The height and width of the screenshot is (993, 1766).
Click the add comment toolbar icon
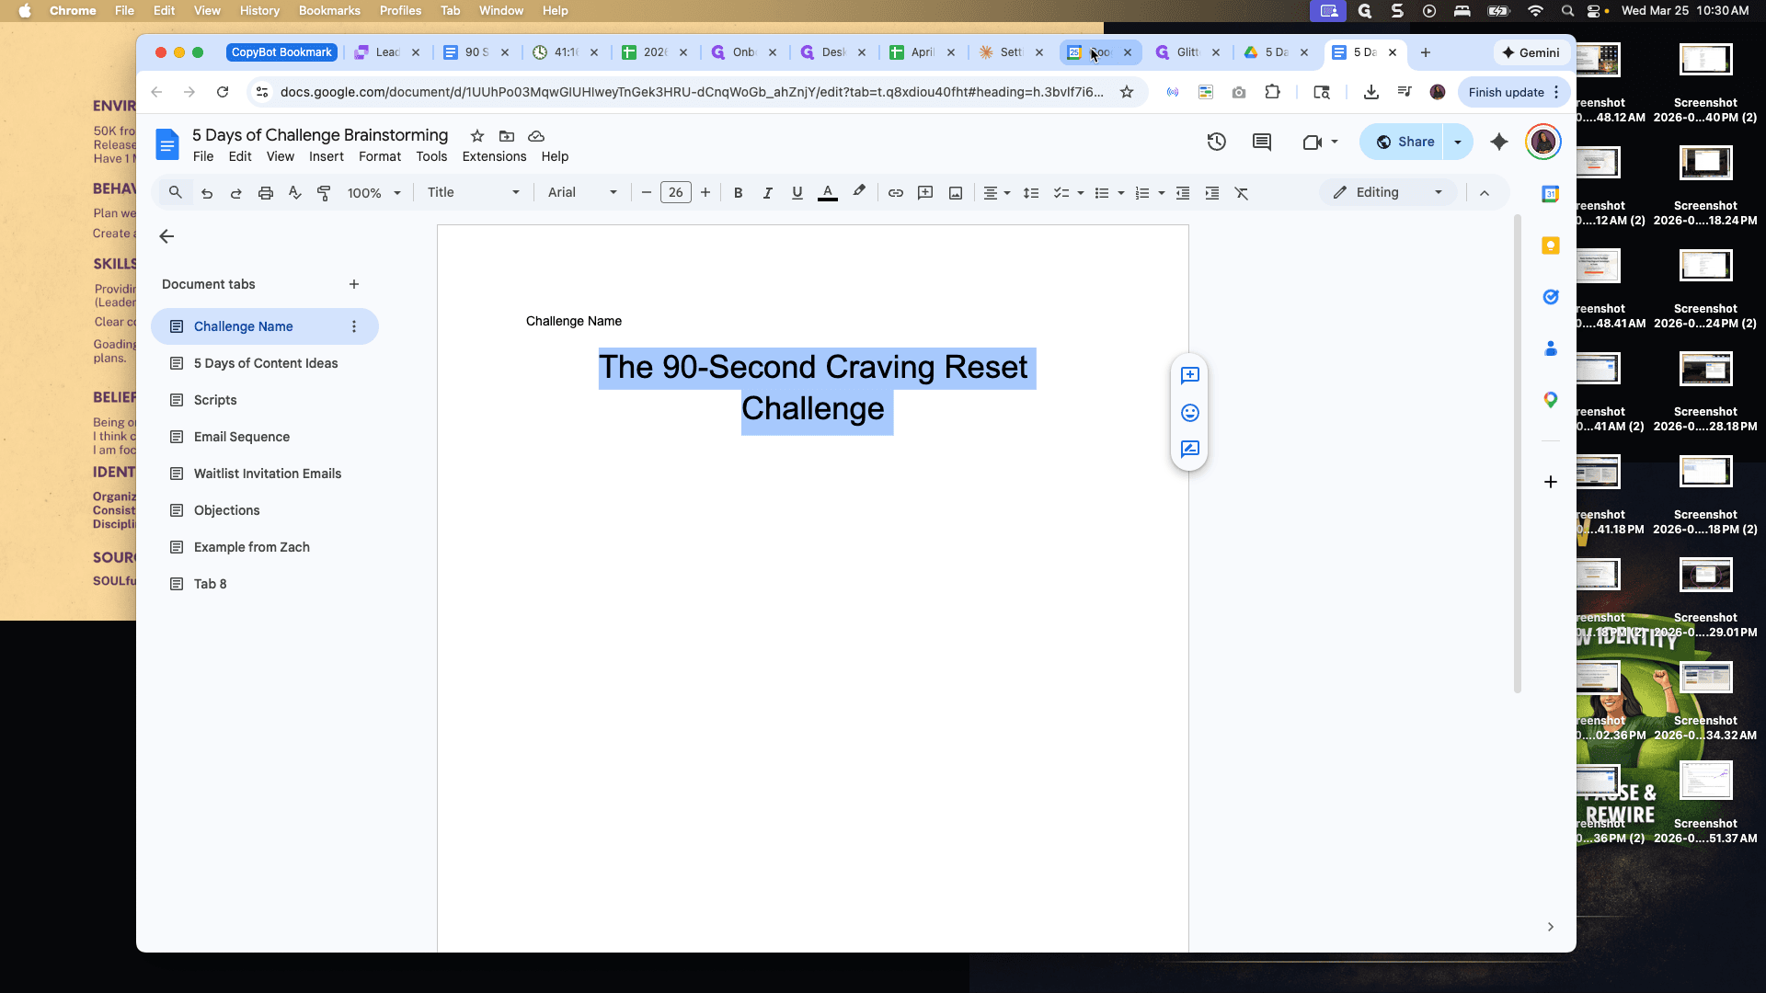click(x=925, y=193)
